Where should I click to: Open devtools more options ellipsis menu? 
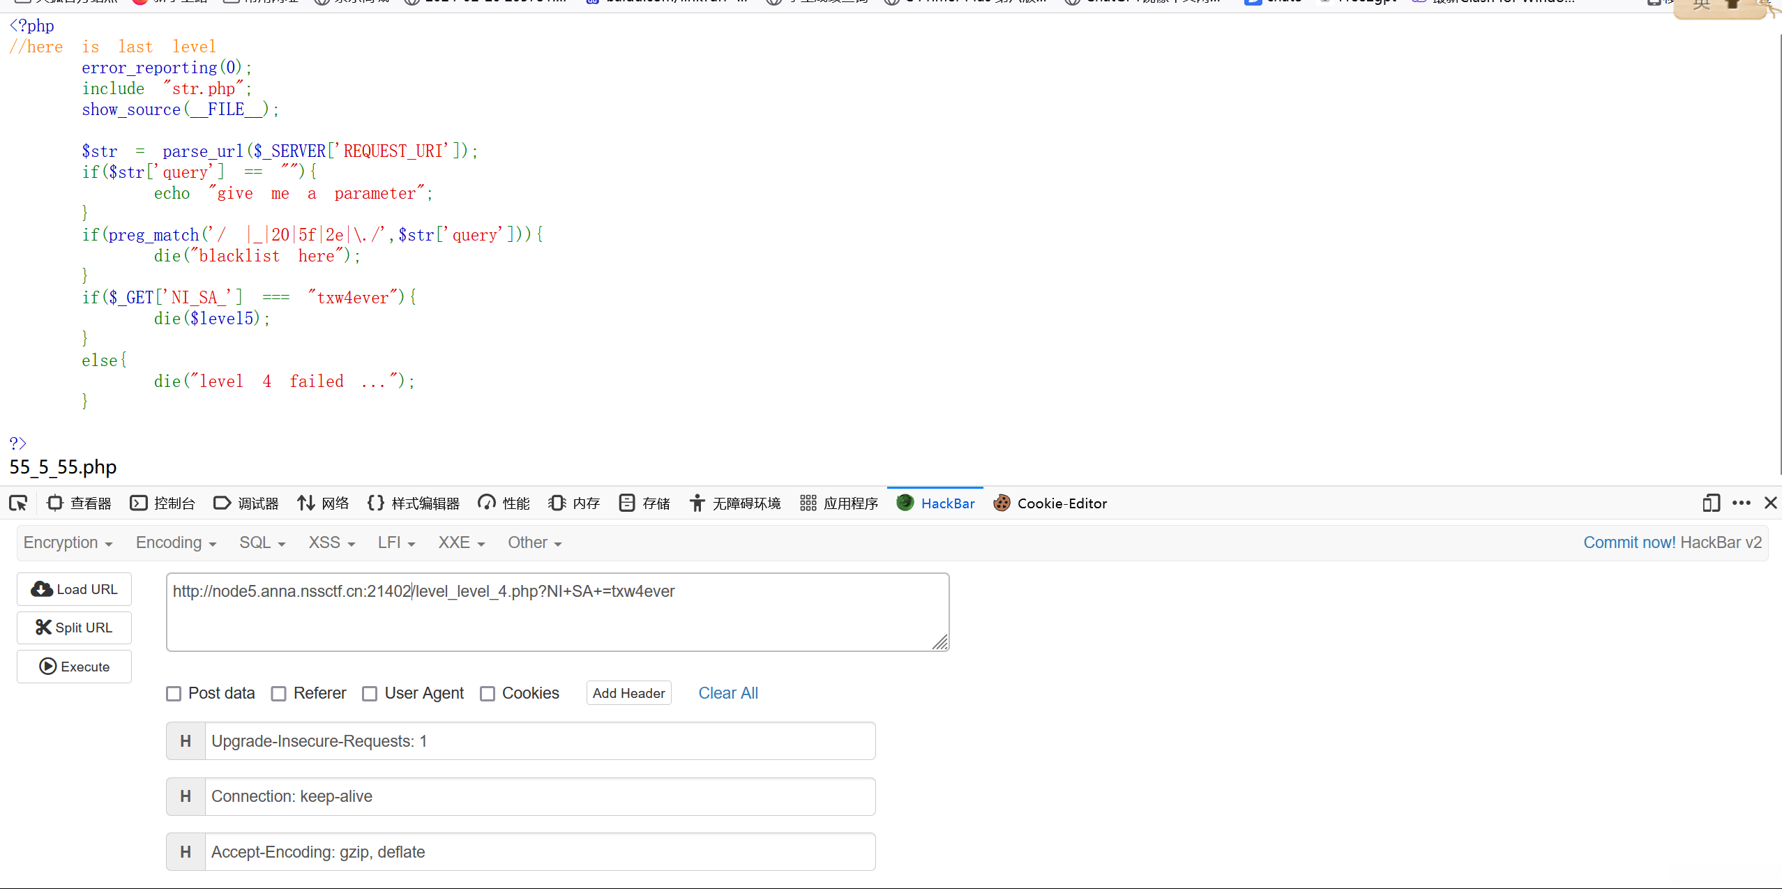coord(1741,503)
